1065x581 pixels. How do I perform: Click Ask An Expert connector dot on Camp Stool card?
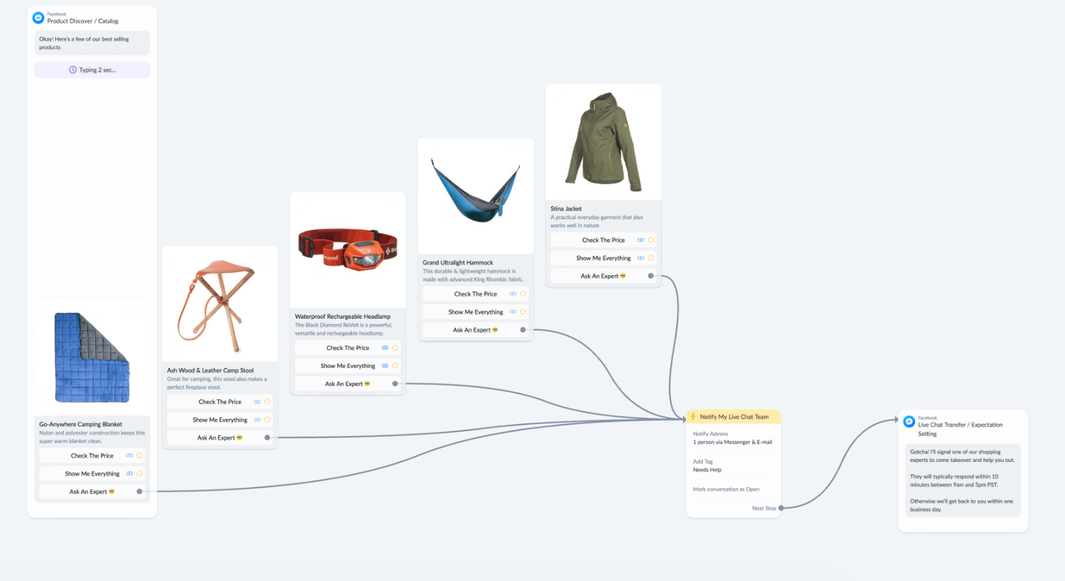click(x=267, y=438)
